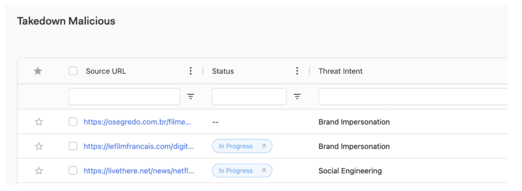Toggle select-all checkbox in header
Image resolution: width=522 pixels, height=191 pixels.
tap(73, 71)
